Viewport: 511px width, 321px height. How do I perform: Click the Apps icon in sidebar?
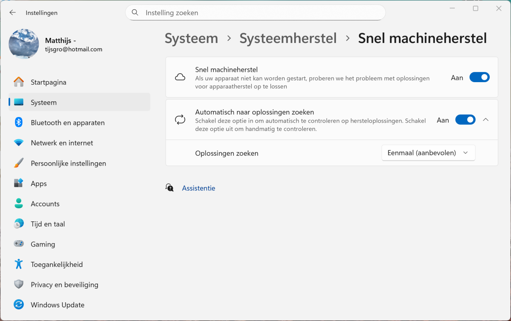19,183
